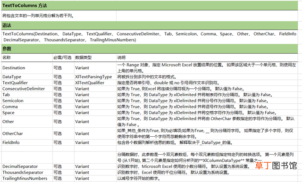Click the 'Variant' cell in Tab row
Screen dimensions: 302x182
(95, 95)
